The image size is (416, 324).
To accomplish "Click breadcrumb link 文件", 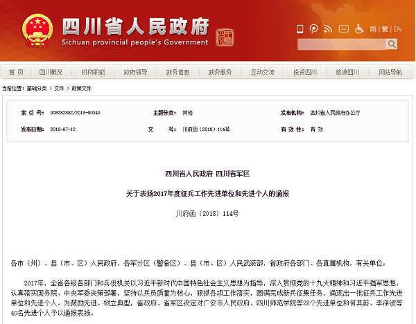I will click(x=59, y=88).
